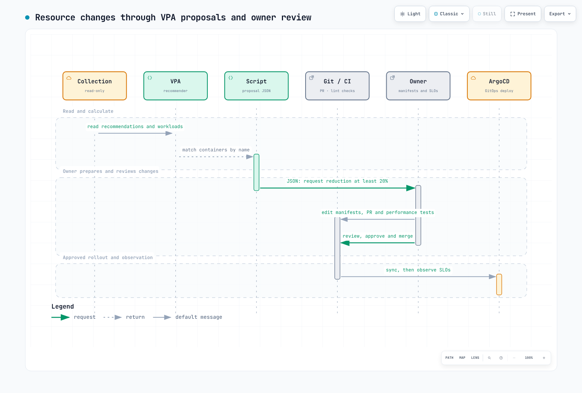Reset zoom via the 100% label

click(x=529, y=358)
